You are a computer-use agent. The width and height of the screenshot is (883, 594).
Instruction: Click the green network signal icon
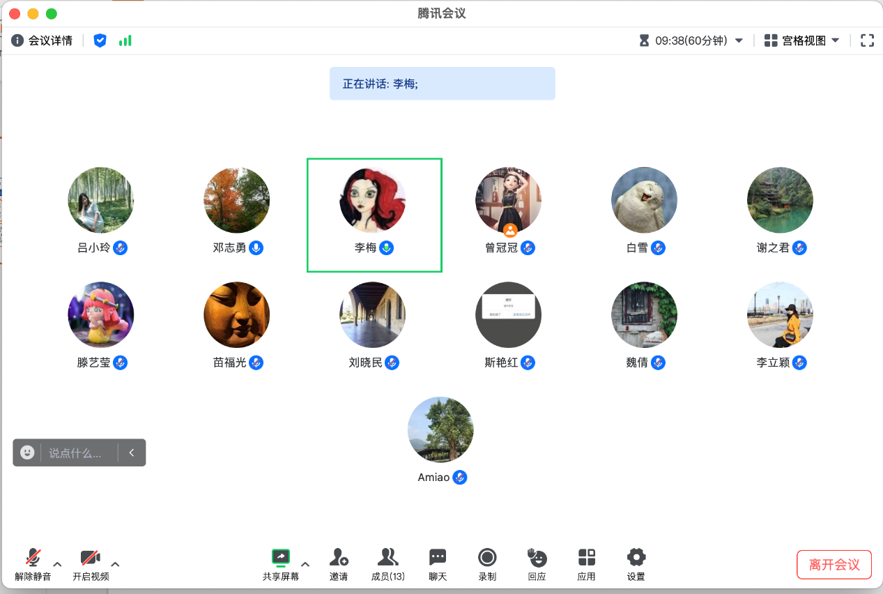(125, 40)
